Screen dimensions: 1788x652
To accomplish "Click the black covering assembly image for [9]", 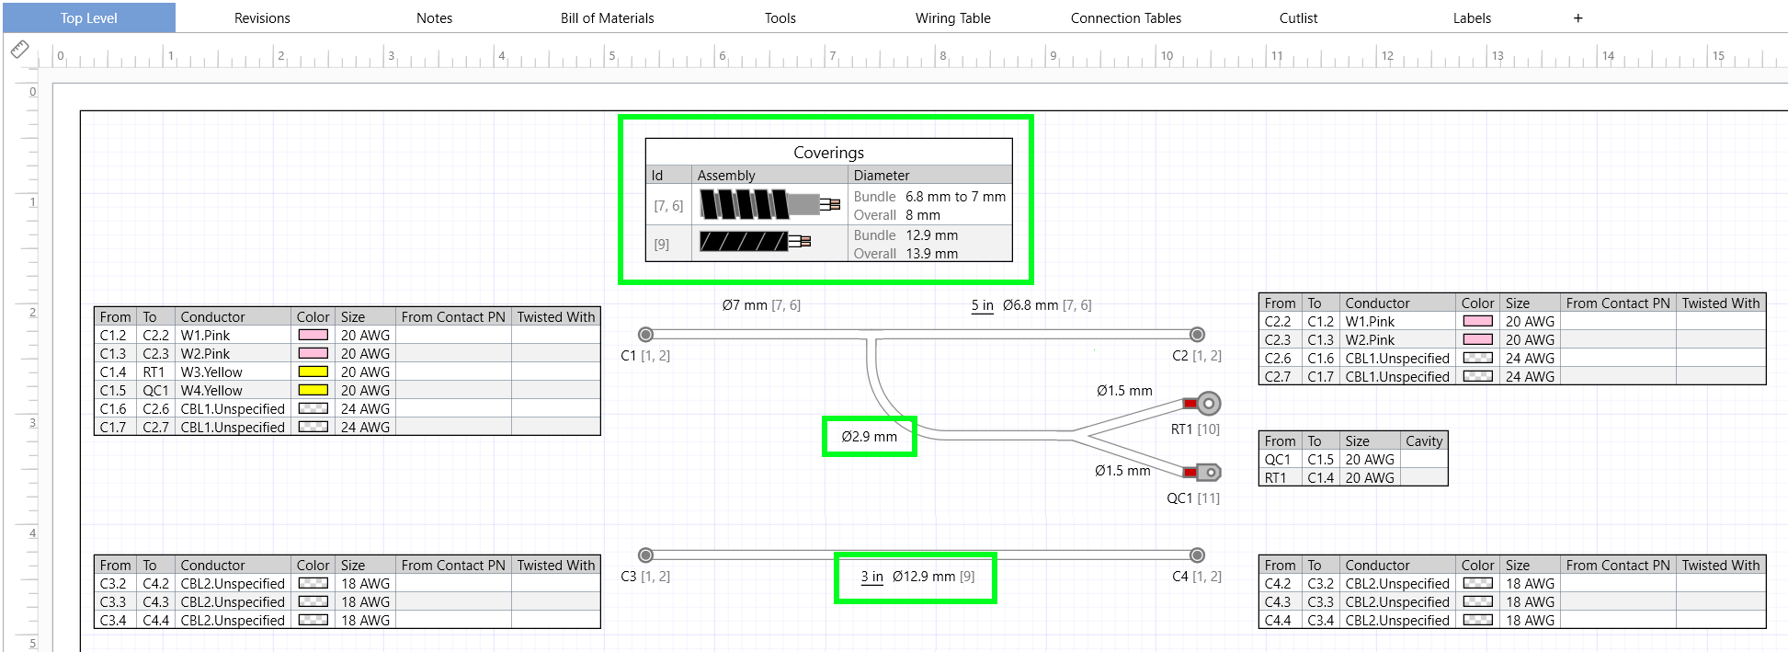I will (x=755, y=242).
